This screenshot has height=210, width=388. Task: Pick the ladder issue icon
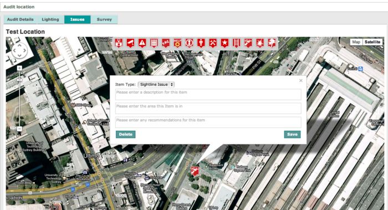click(x=236, y=43)
